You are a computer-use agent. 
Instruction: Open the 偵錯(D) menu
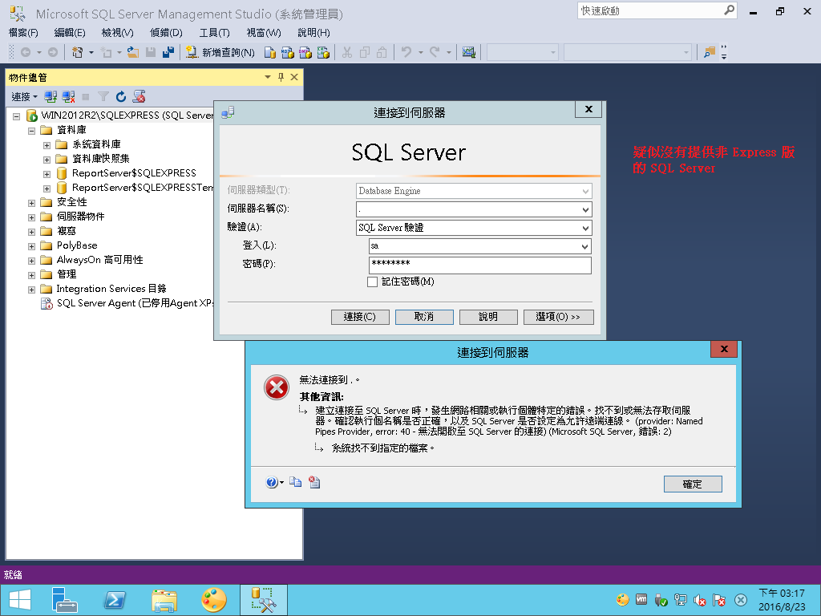tap(166, 32)
